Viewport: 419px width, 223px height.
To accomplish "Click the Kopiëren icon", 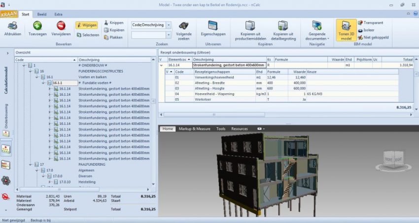I will click(x=106, y=30).
